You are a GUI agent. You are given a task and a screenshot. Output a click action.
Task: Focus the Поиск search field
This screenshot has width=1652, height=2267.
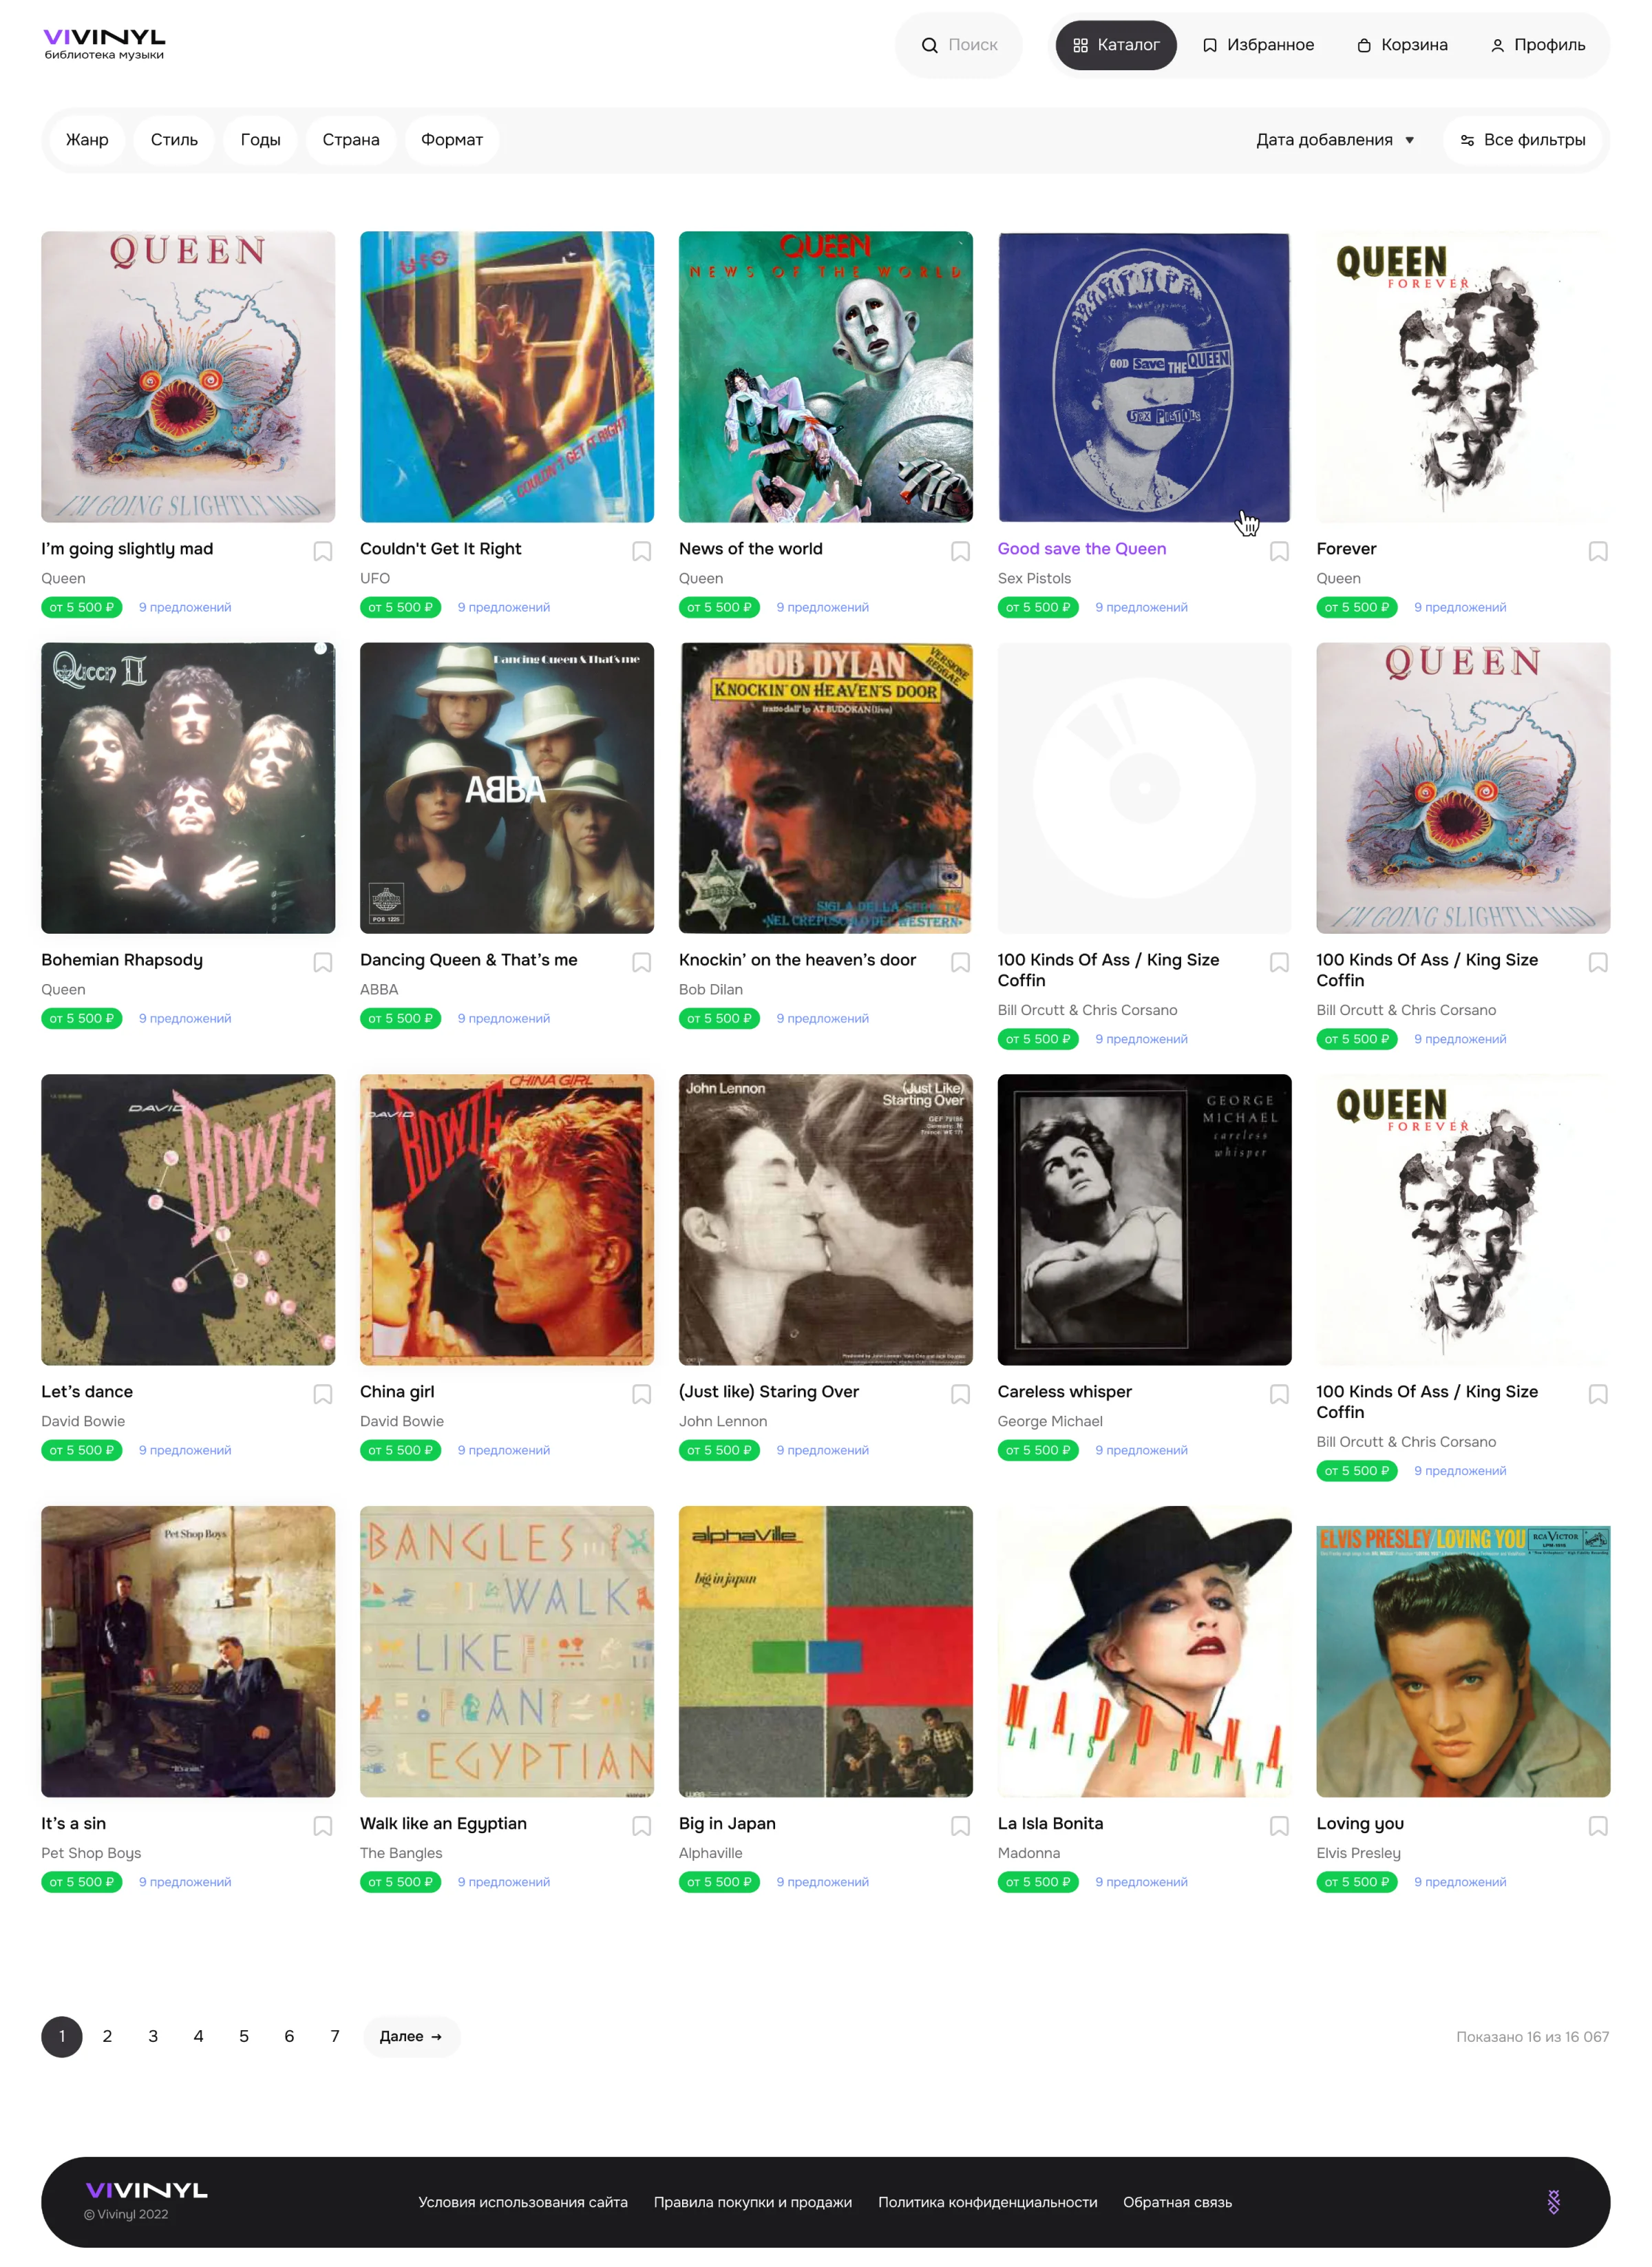[959, 45]
